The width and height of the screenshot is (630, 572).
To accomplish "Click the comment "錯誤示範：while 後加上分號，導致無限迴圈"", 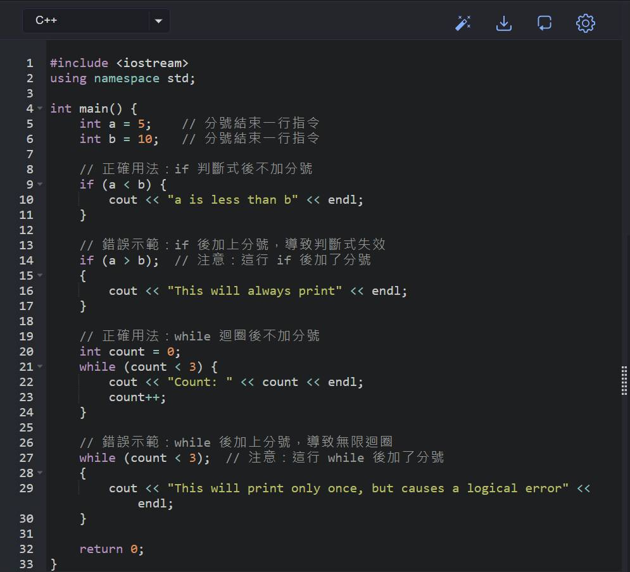I will 236,442.
